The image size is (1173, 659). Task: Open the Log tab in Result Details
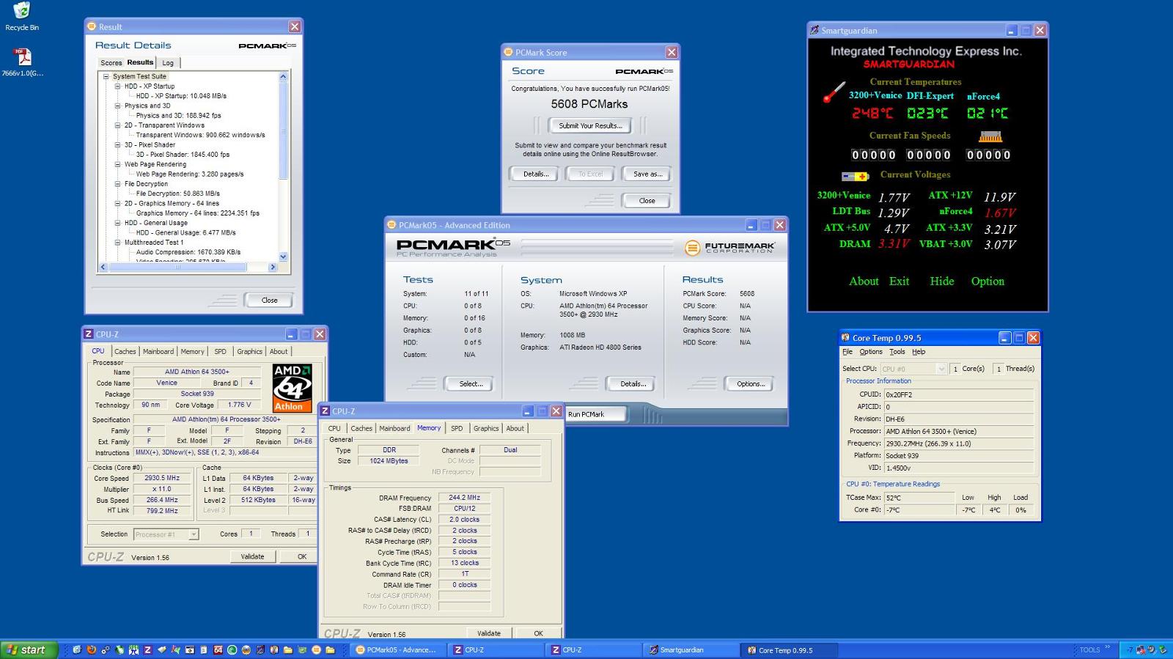pyautogui.click(x=168, y=63)
